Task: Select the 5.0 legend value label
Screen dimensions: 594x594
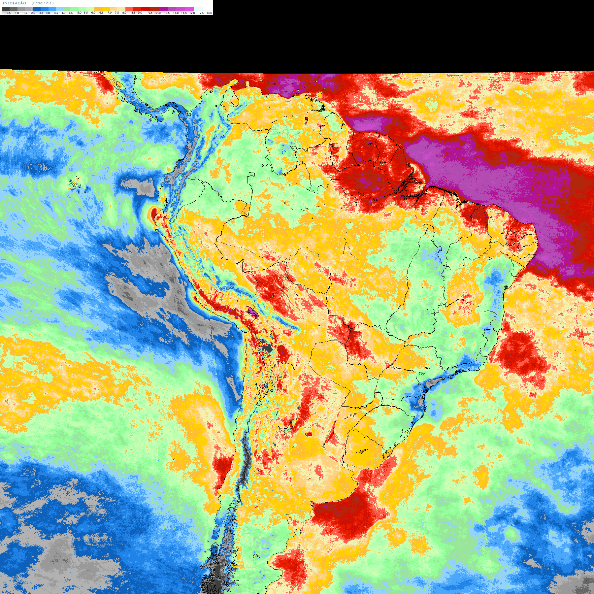Action: [79, 13]
